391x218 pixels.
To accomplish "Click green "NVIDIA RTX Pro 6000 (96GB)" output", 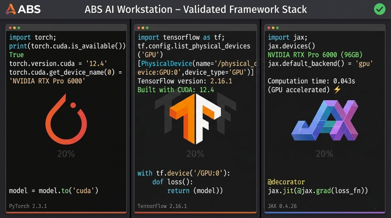I will (x=315, y=55).
